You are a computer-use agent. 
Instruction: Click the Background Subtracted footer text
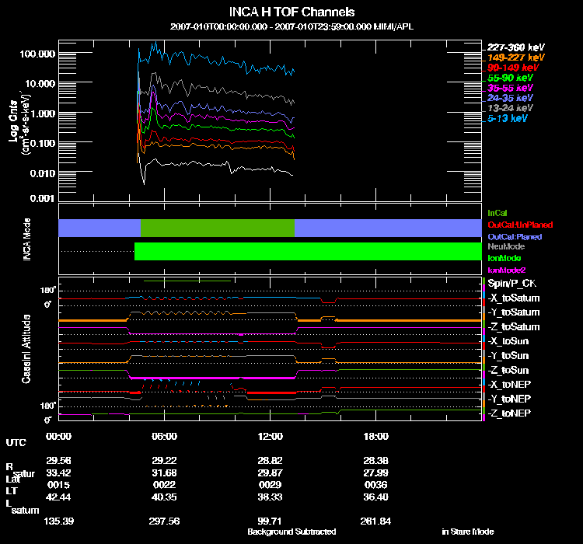click(291, 532)
